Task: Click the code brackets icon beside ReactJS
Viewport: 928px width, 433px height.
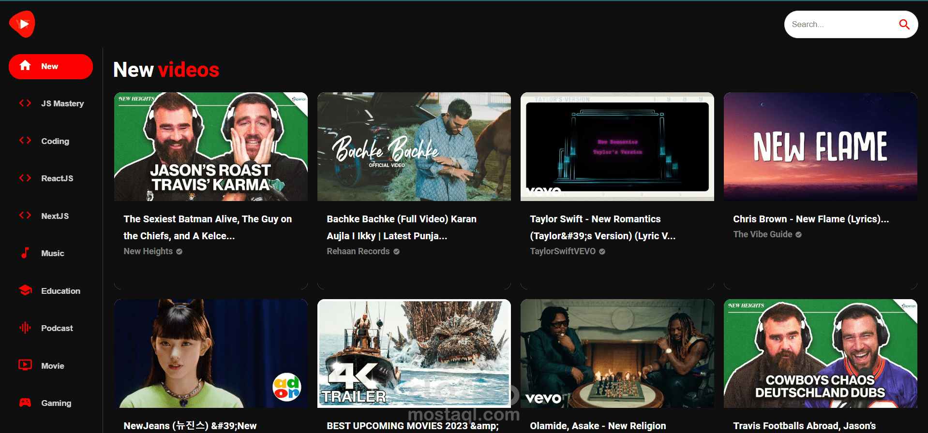Action: [x=25, y=178]
